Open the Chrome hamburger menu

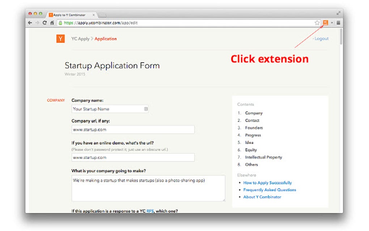pos(338,22)
